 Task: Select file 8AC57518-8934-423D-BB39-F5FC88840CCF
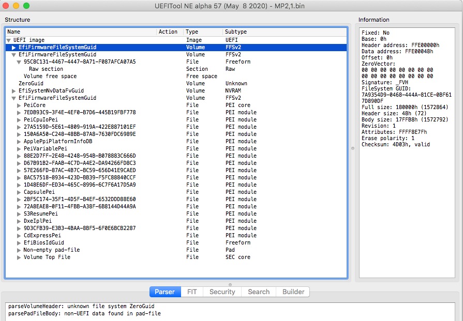pos(176,177)
